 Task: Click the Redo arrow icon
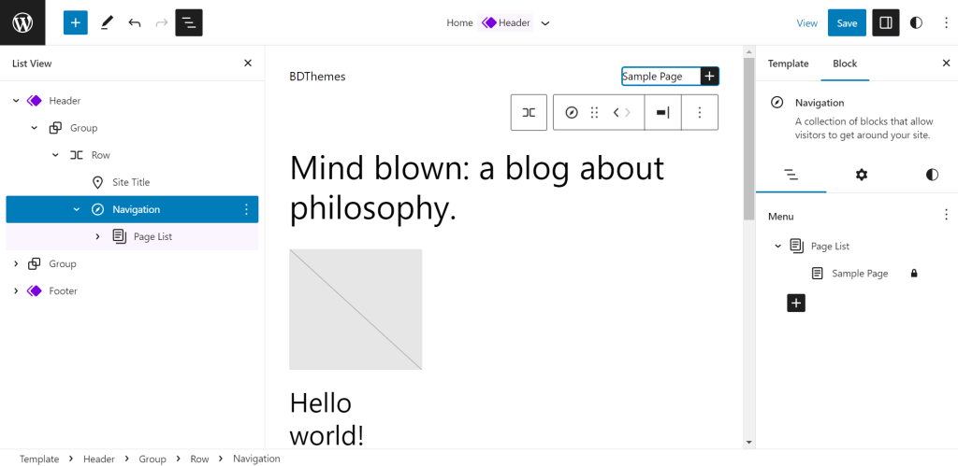tap(161, 23)
